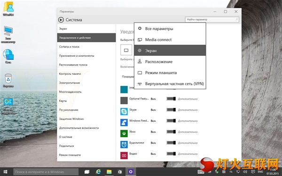The image size is (282, 176).
Task: Turn off the Xbox notifications toggle
Action: (x=171, y=132)
